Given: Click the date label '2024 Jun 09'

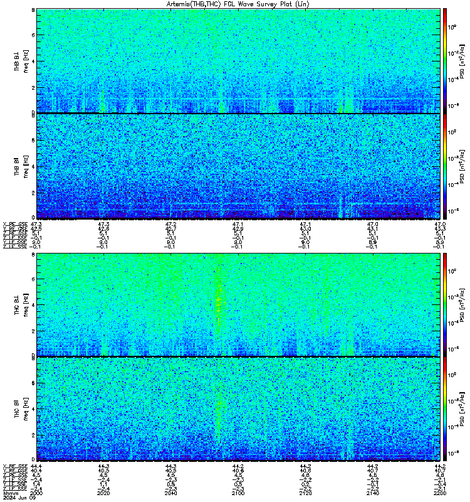Looking at the screenshot, I should tap(19, 498).
